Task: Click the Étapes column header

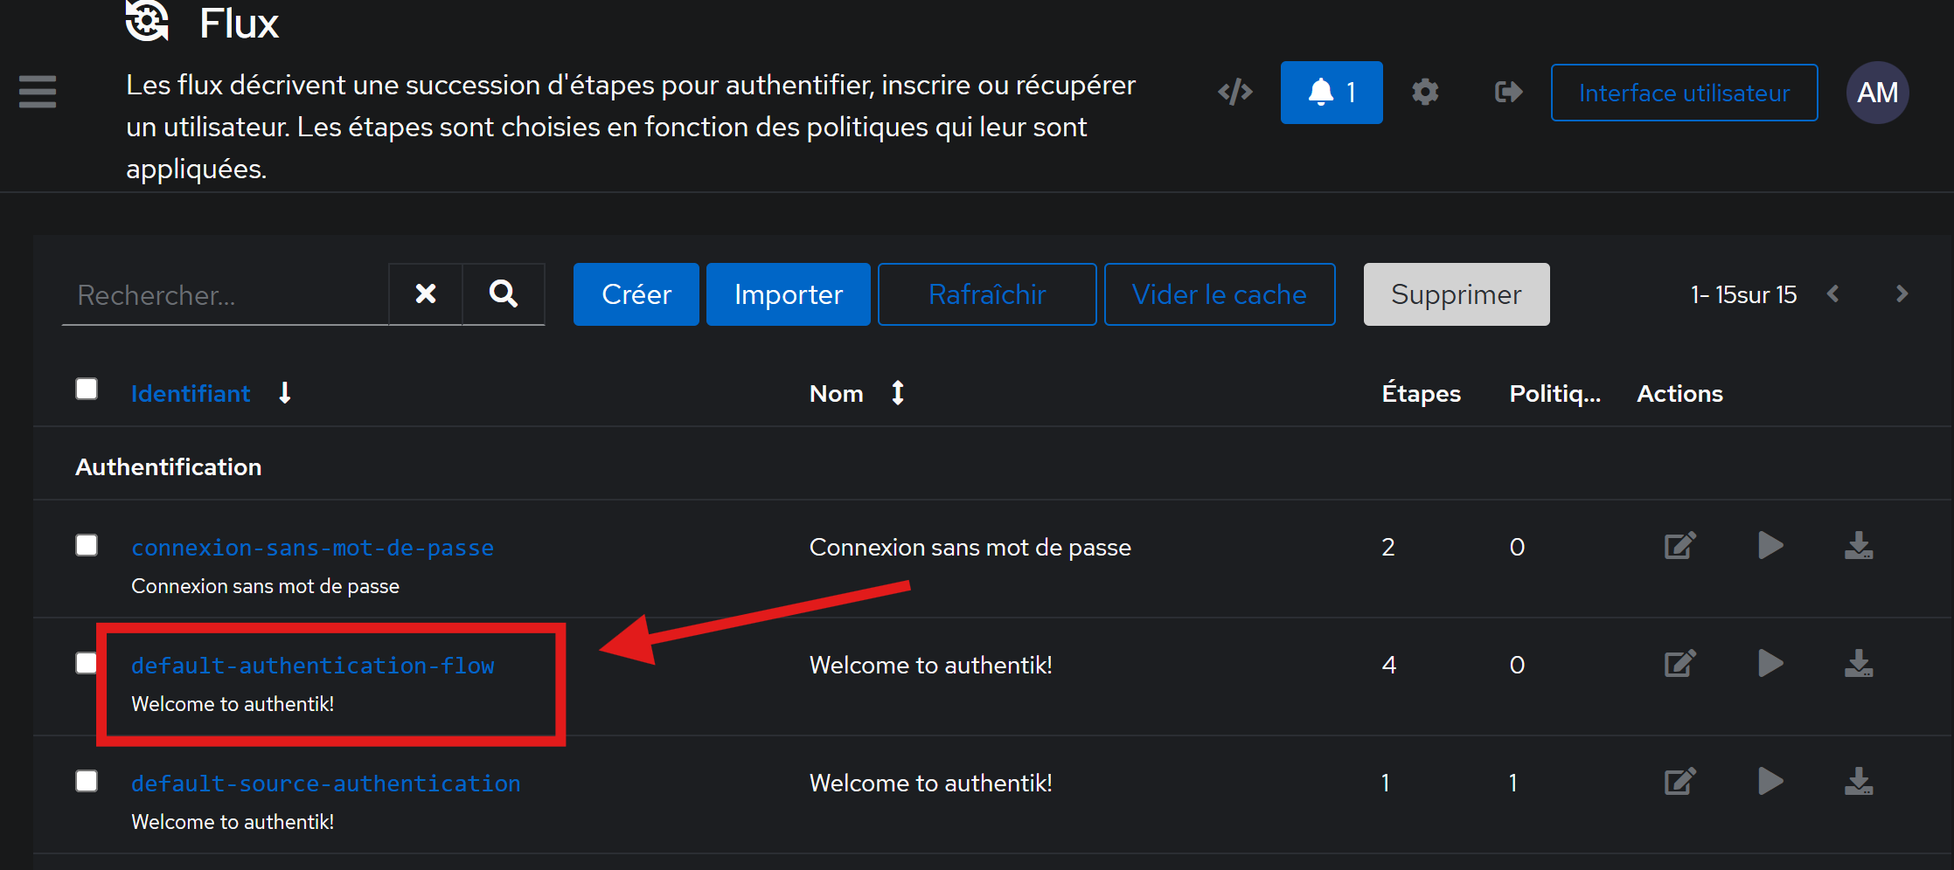Action: 1422,393
